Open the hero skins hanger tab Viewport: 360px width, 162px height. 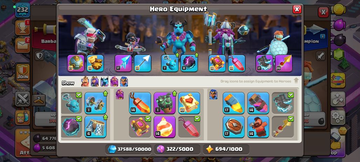click(39, 100)
